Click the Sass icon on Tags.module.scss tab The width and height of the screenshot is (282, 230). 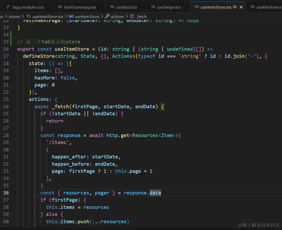coord(8,7)
